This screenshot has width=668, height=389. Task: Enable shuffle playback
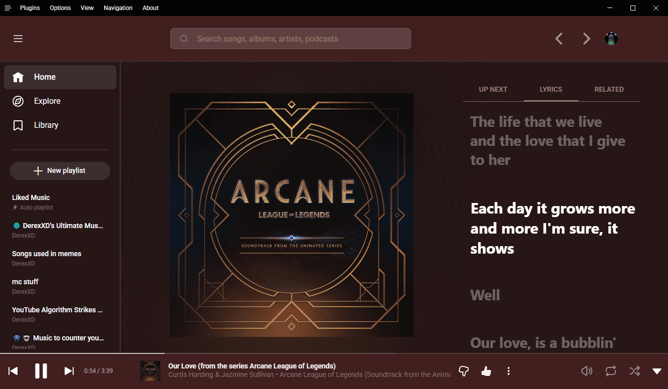pos(634,371)
